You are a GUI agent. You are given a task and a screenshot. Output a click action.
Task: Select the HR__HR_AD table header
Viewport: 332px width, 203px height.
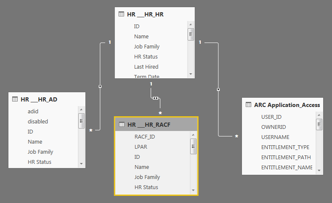pos(47,99)
